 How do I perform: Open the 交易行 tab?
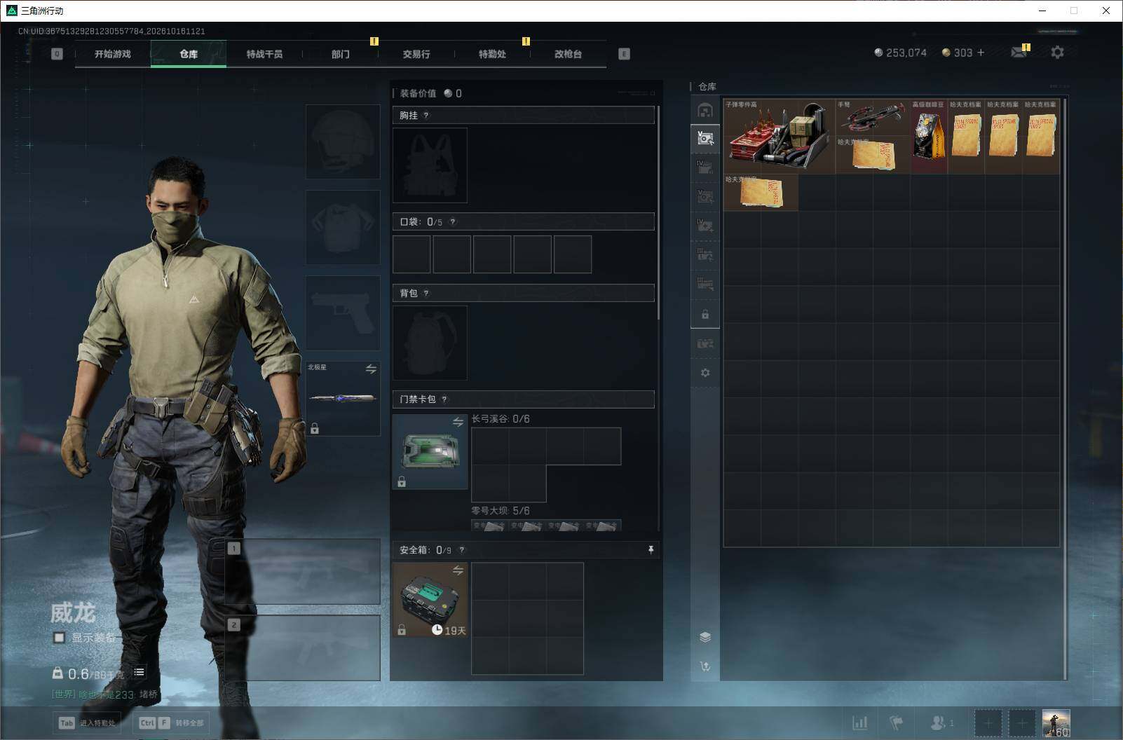point(416,54)
